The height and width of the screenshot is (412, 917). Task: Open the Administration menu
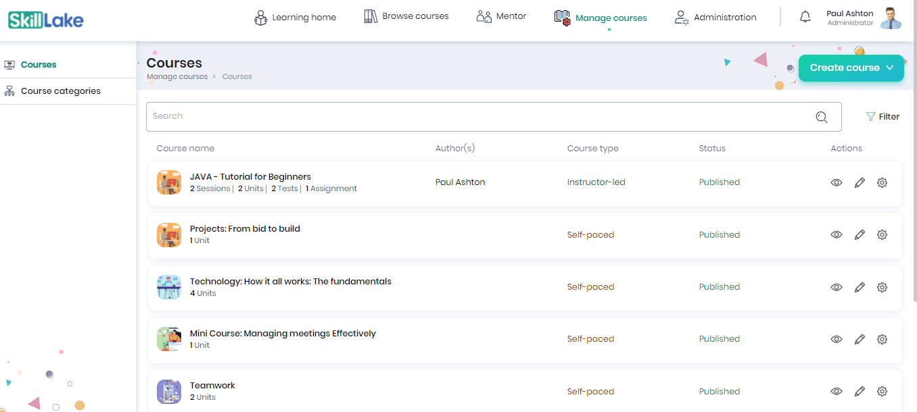coord(716,18)
